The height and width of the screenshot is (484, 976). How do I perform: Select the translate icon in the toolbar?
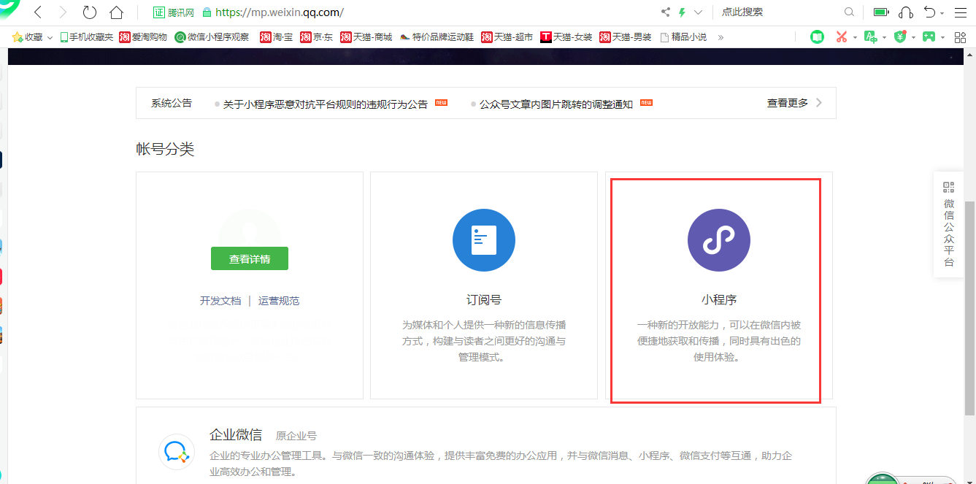(870, 37)
